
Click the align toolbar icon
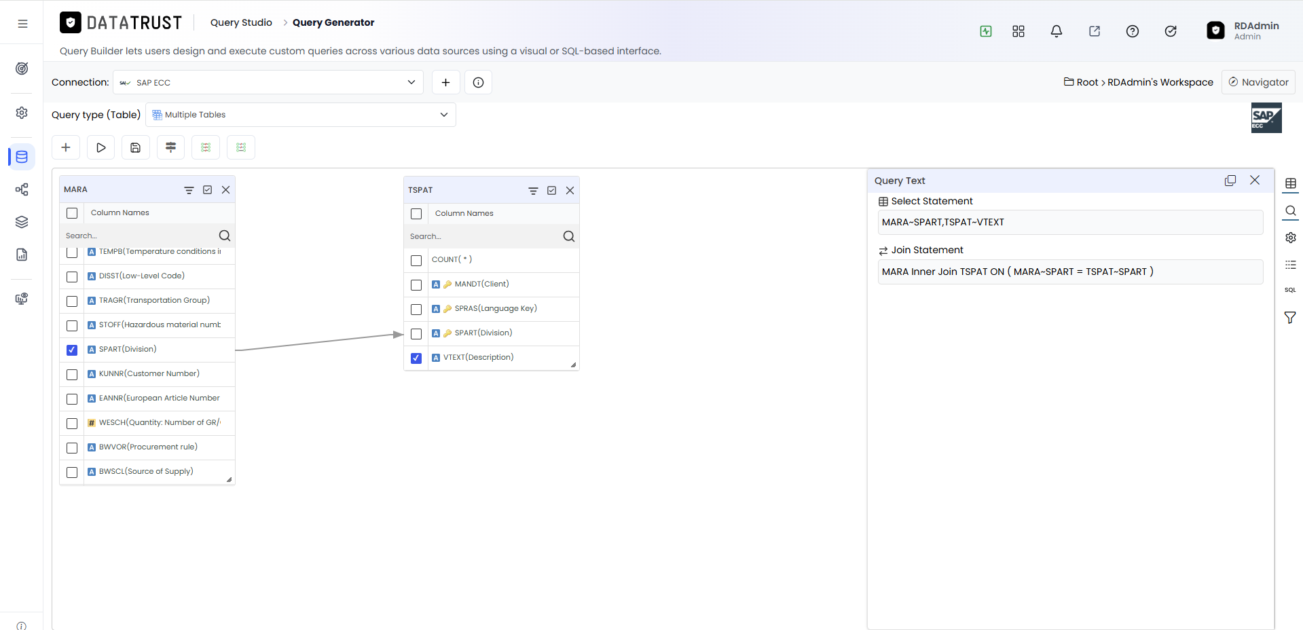(x=171, y=147)
